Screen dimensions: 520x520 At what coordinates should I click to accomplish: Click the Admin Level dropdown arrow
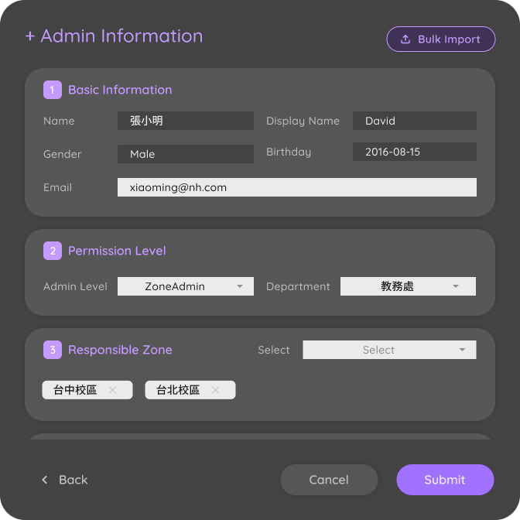[x=240, y=286]
